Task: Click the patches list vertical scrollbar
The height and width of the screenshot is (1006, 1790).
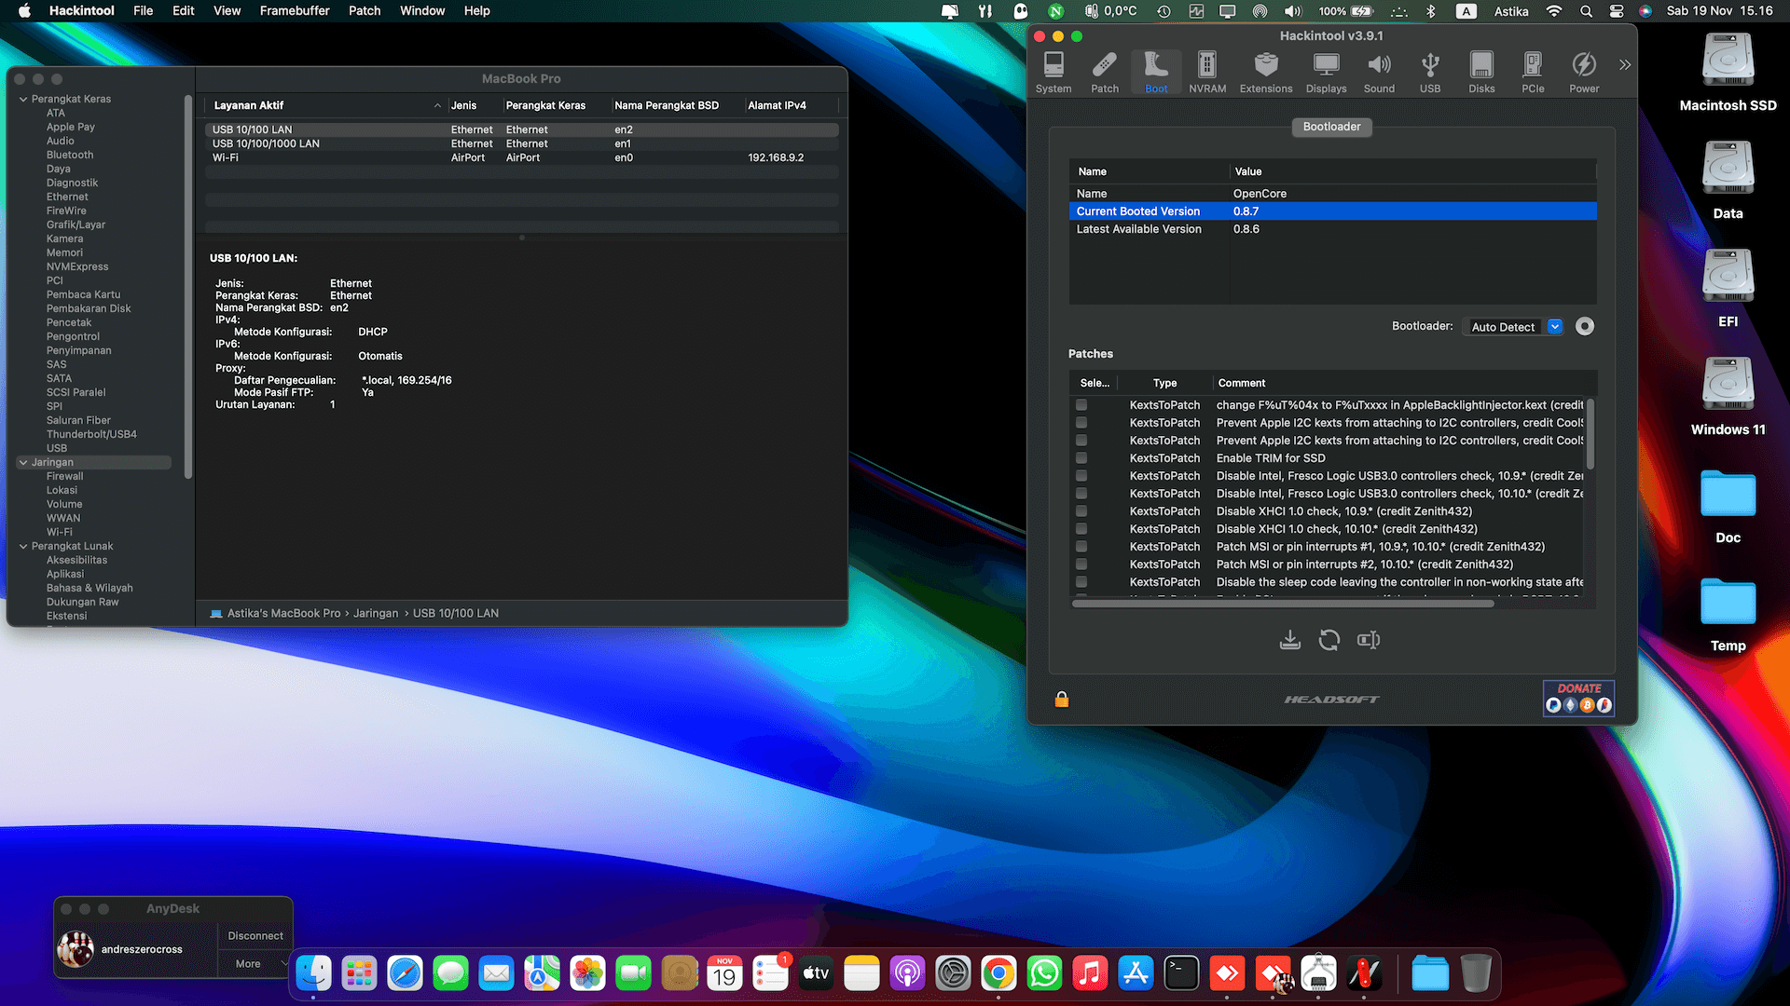Action: [x=1590, y=433]
